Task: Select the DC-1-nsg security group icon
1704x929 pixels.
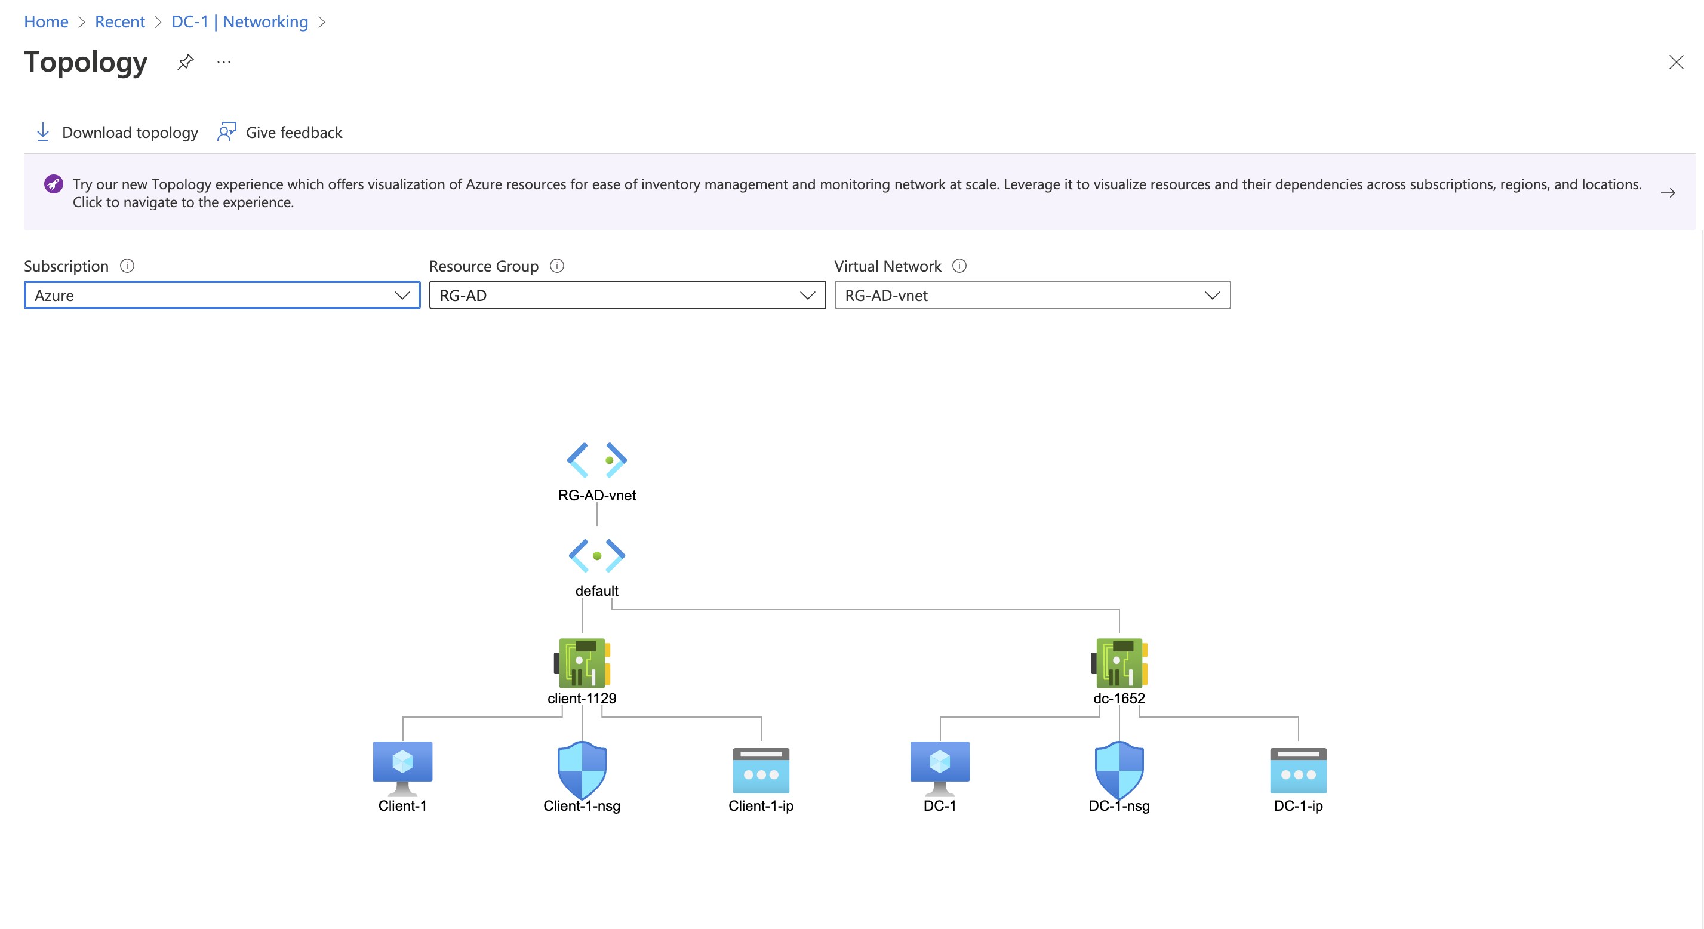Action: [x=1118, y=770]
